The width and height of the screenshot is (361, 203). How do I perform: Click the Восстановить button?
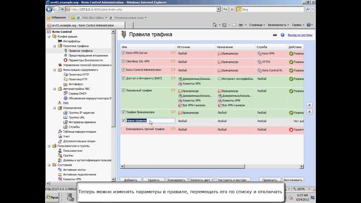tap(293, 180)
